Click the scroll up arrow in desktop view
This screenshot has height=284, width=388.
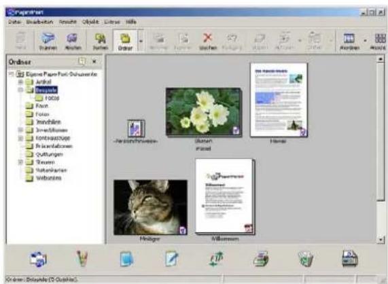point(381,59)
